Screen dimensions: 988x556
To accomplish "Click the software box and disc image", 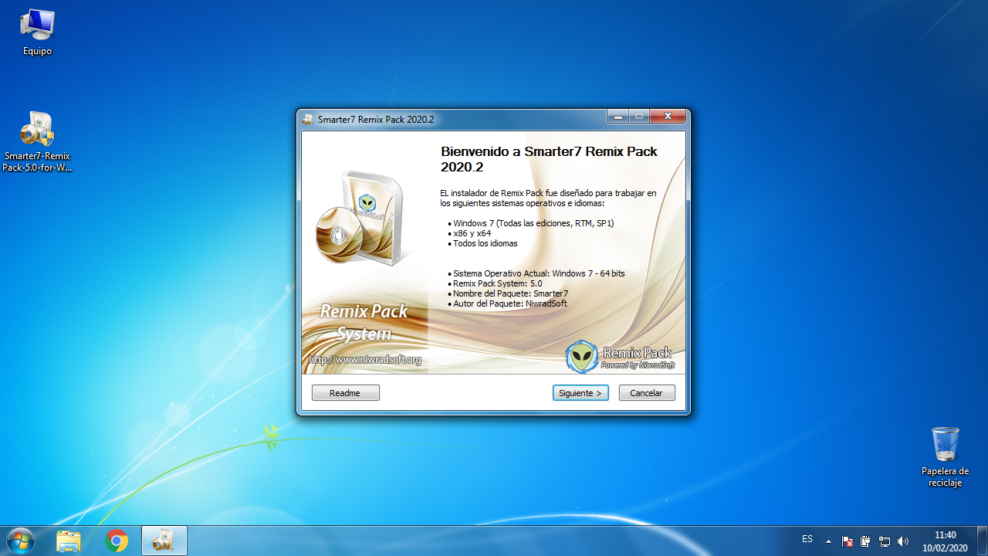I will coord(361,217).
